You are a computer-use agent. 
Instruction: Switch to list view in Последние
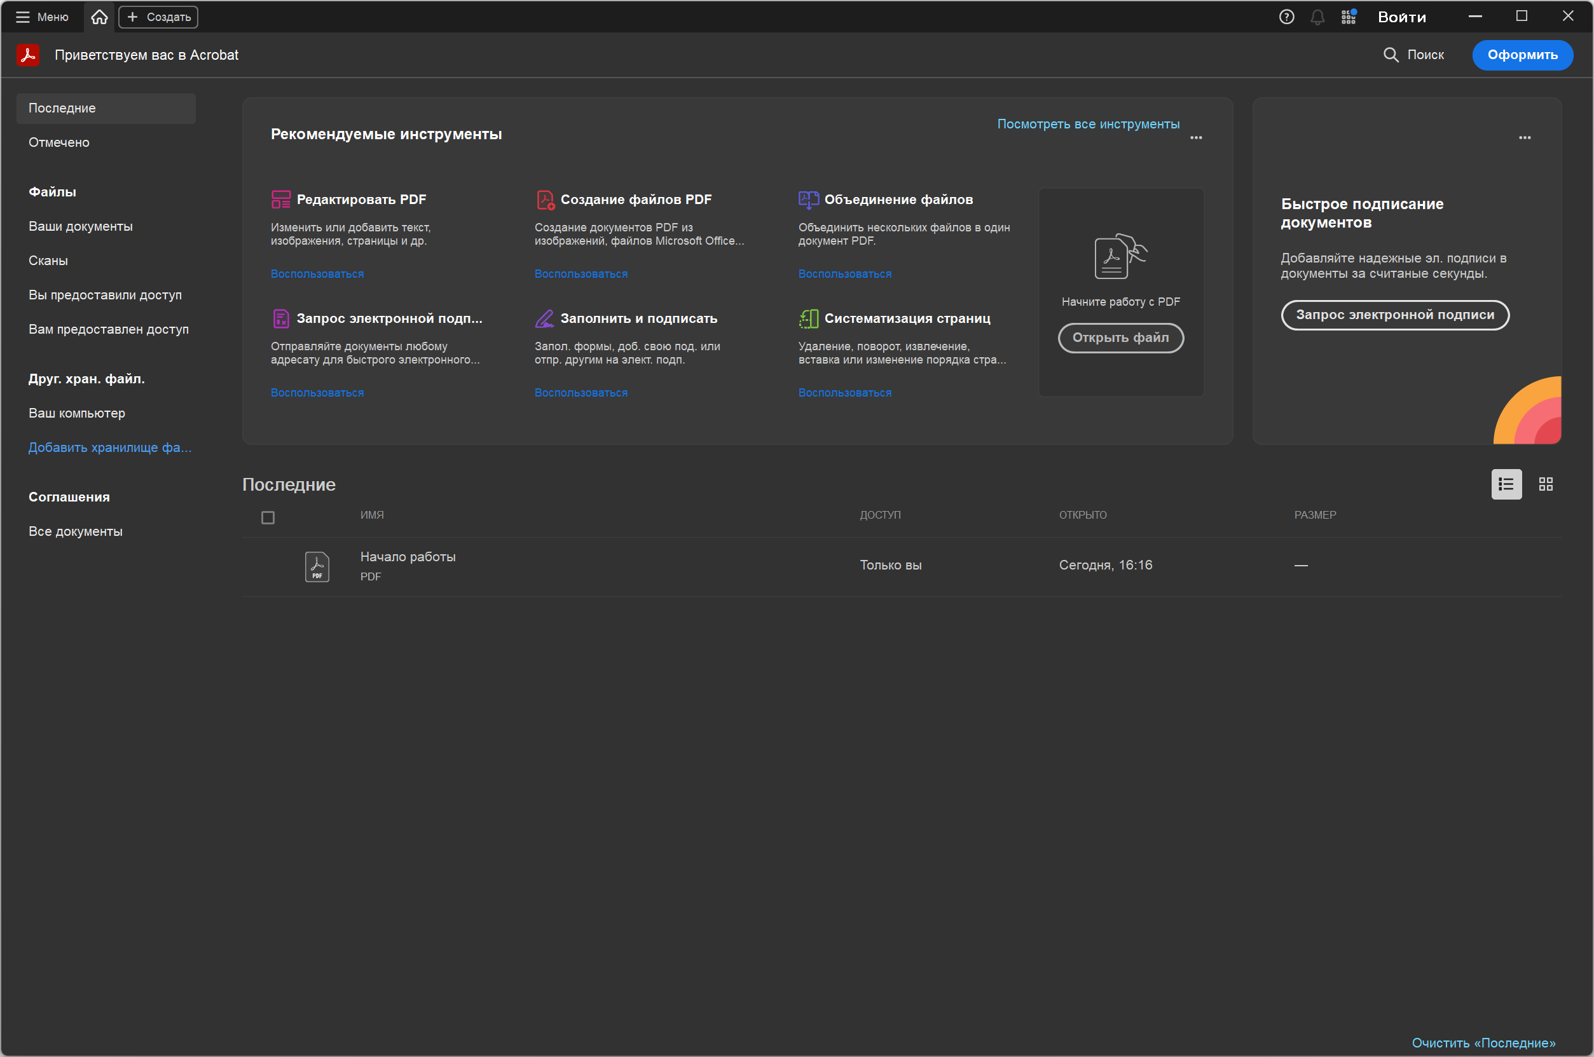pyautogui.click(x=1506, y=484)
